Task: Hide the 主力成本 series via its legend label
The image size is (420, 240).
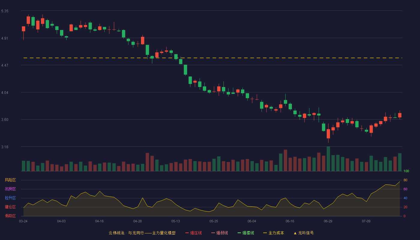Action: 276,233
